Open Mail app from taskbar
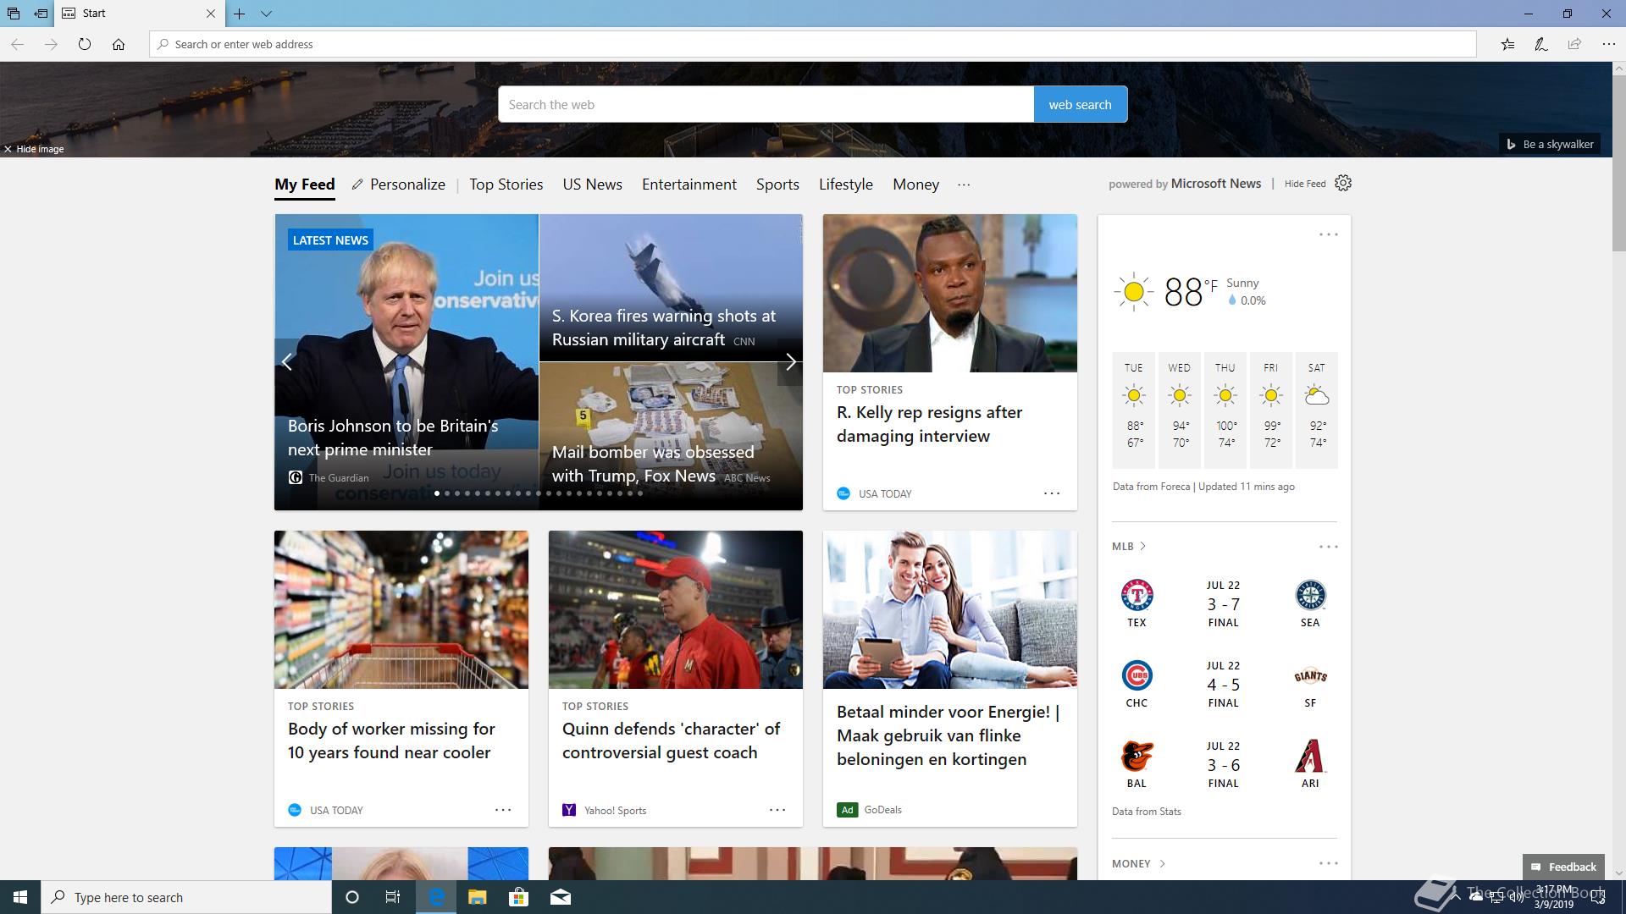Image resolution: width=1626 pixels, height=914 pixels. (560, 897)
